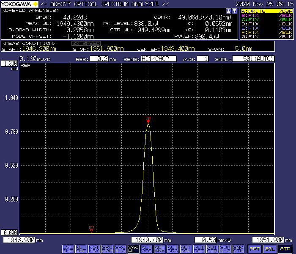Click the AUT CTR auto center button
Viewport: 296px width, 254px height.
point(212,248)
